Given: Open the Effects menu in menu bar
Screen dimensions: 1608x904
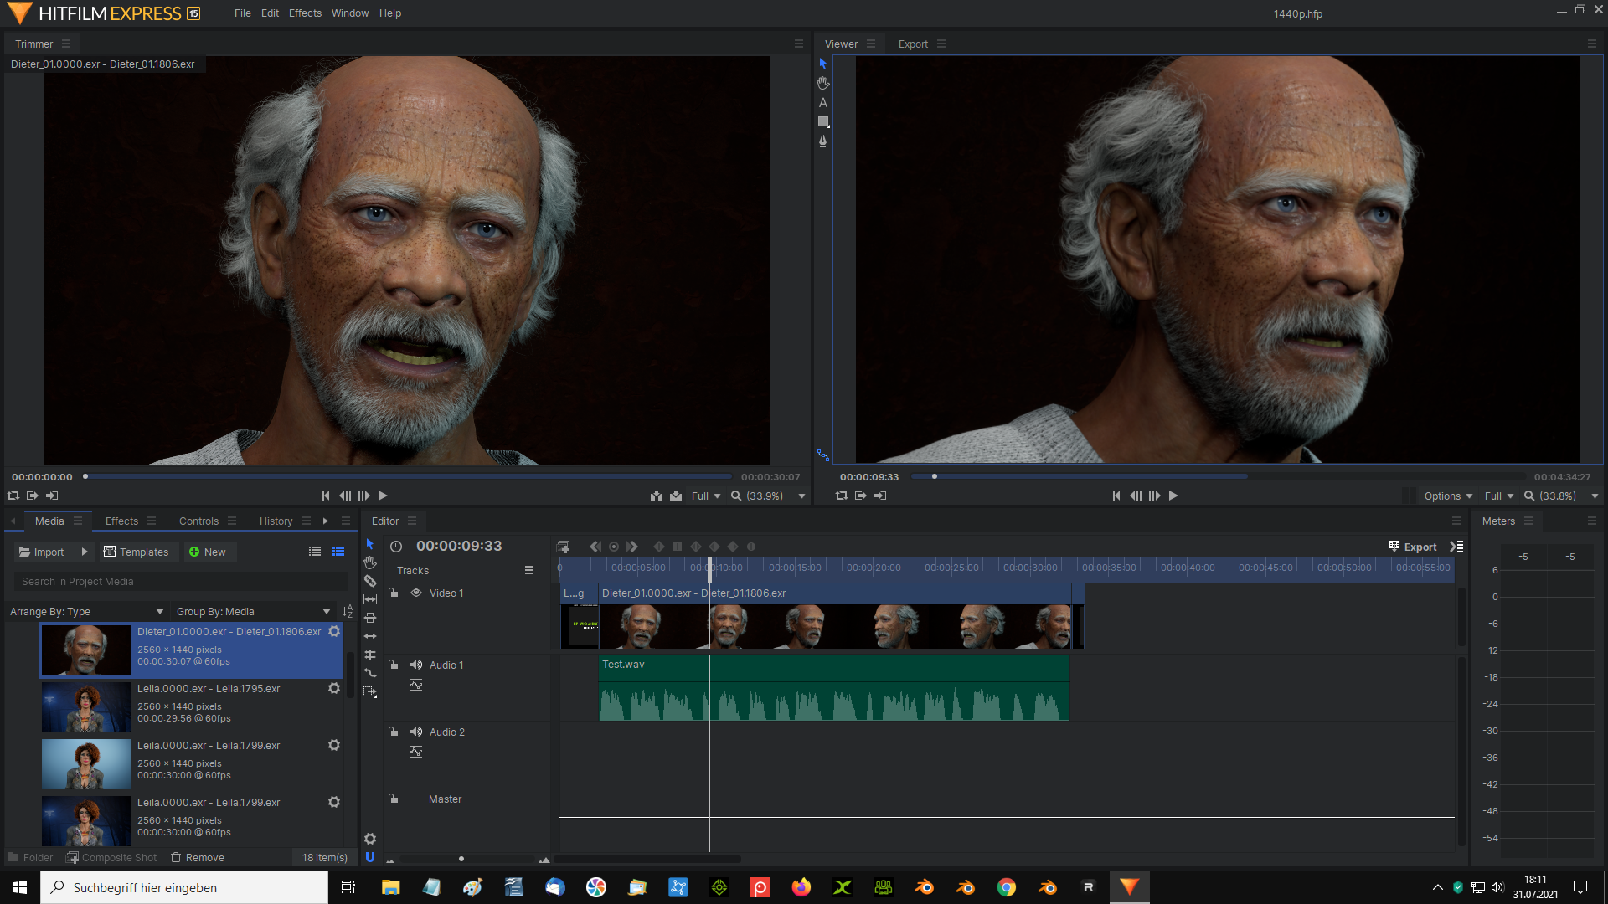Looking at the screenshot, I should (305, 13).
